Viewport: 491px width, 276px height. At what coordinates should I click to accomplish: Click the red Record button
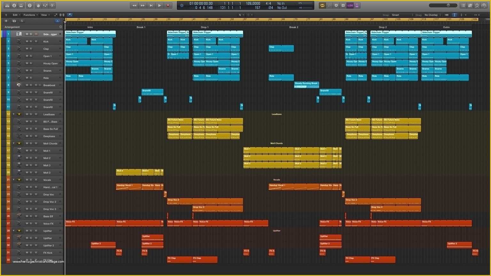click(168, 5)
